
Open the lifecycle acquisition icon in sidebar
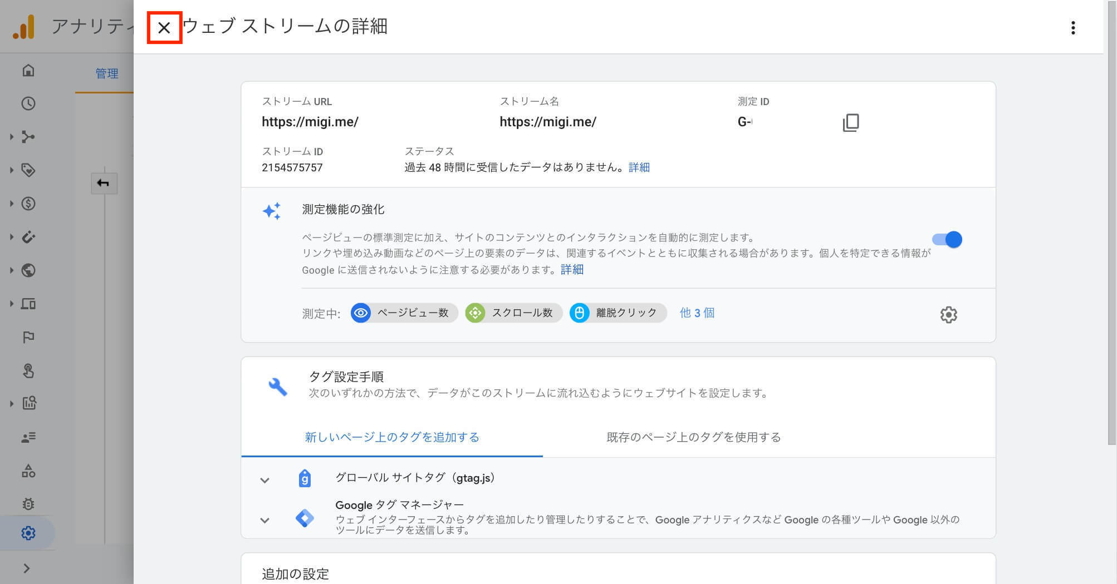click(28, 137)
